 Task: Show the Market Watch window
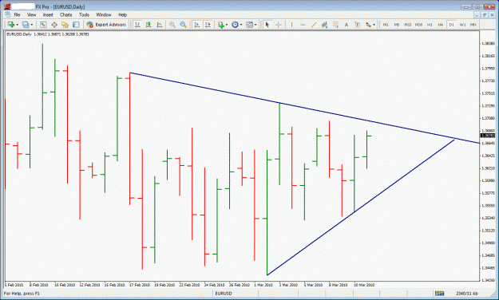tap(43, 25)
